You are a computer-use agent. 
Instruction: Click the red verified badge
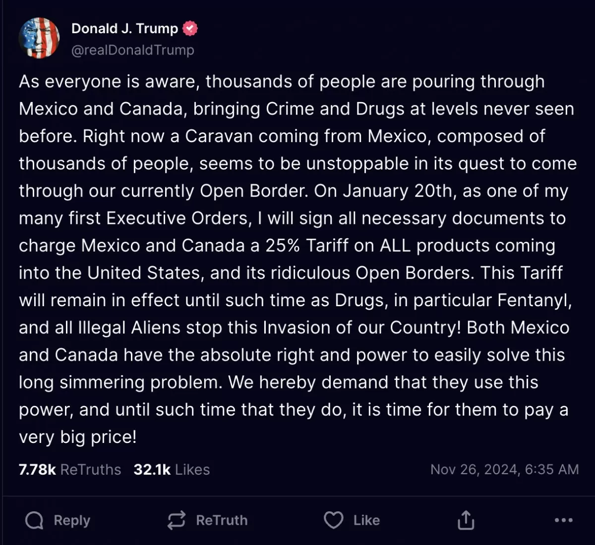(x=190, y=29)
